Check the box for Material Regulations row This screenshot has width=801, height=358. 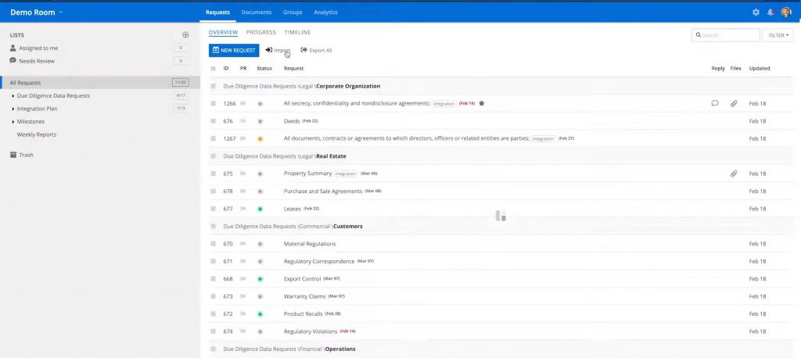coord(213,244)
